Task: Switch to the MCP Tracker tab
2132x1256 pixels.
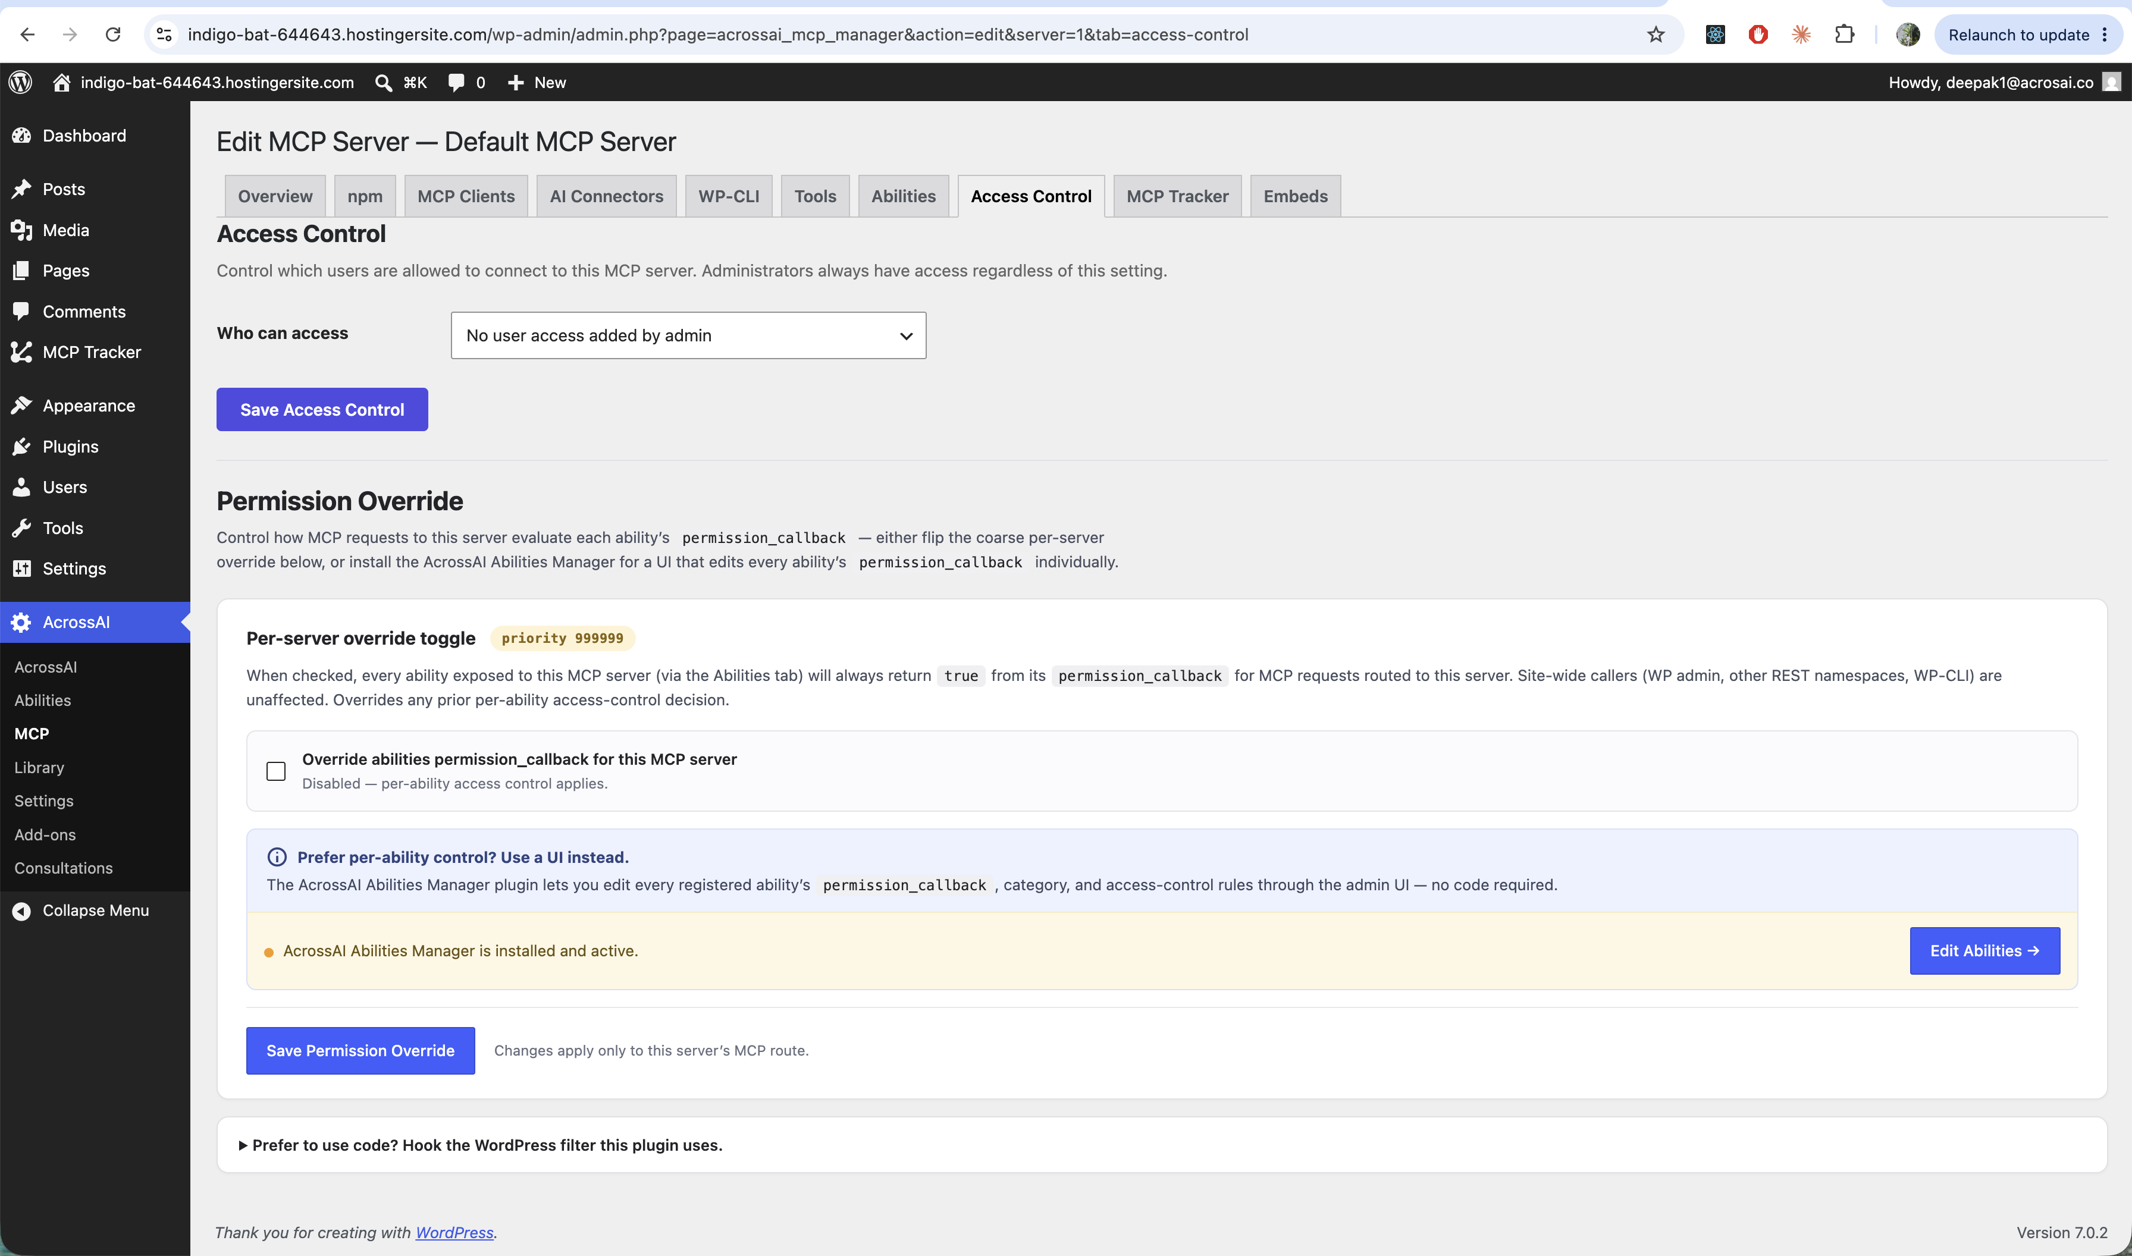Action: coord(1177,196)
